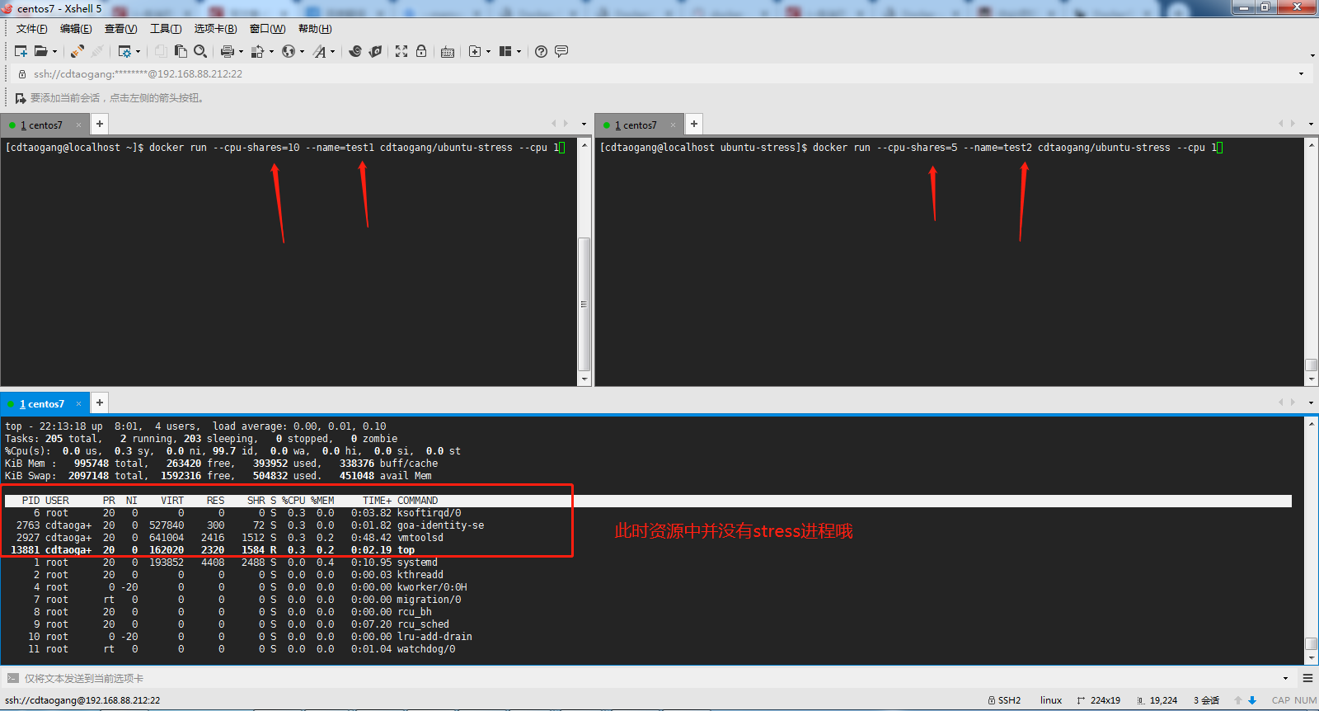This screenshot has height=711, width=1319.
Task: Expand the globe encoding dropdown arrow
Action: coord(302,51)
